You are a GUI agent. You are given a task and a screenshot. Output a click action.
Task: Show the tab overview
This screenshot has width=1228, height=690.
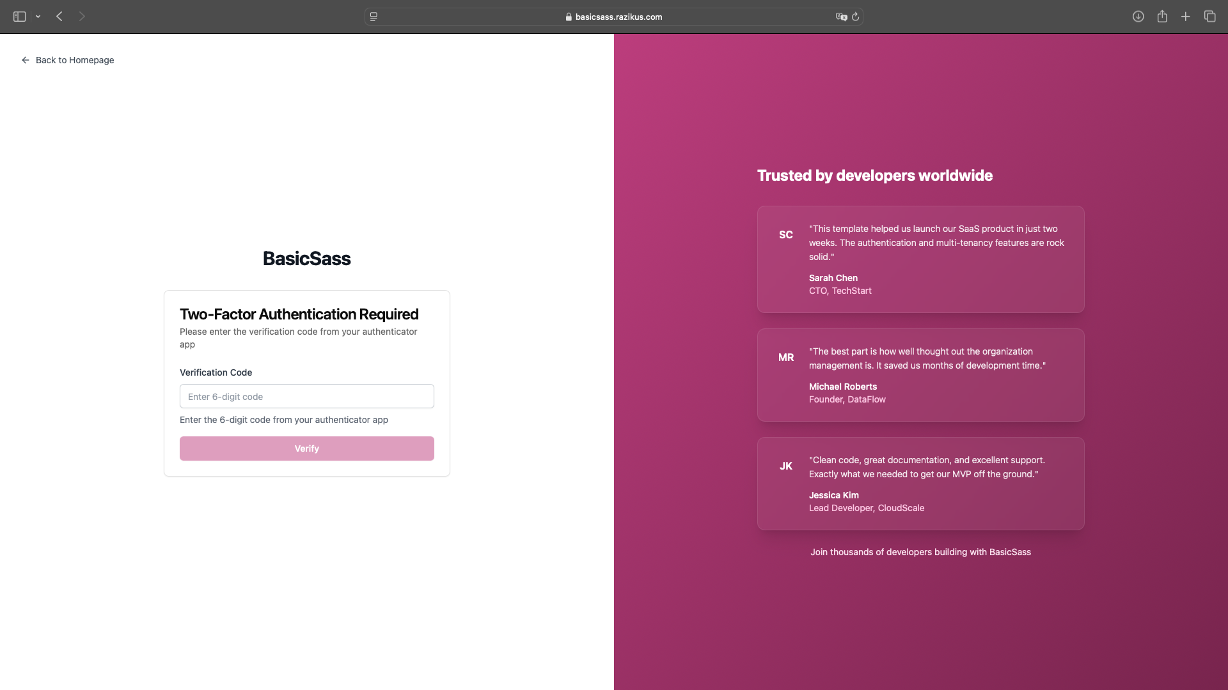(1209, 17)
